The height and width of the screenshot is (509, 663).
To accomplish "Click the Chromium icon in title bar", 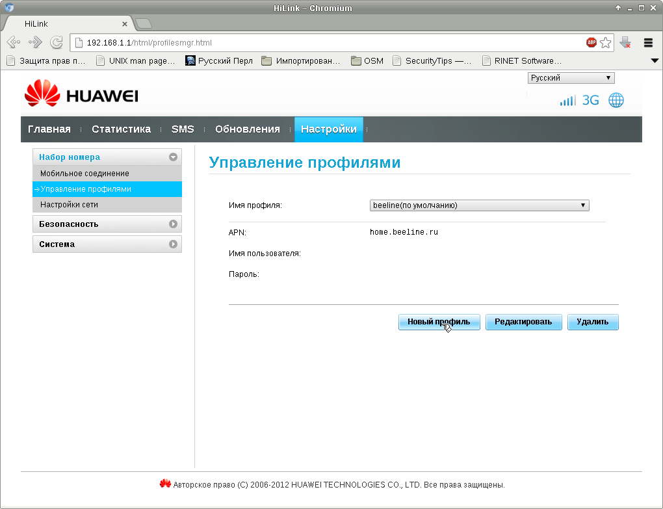I will pyautogui.click(x=9, y=8).
